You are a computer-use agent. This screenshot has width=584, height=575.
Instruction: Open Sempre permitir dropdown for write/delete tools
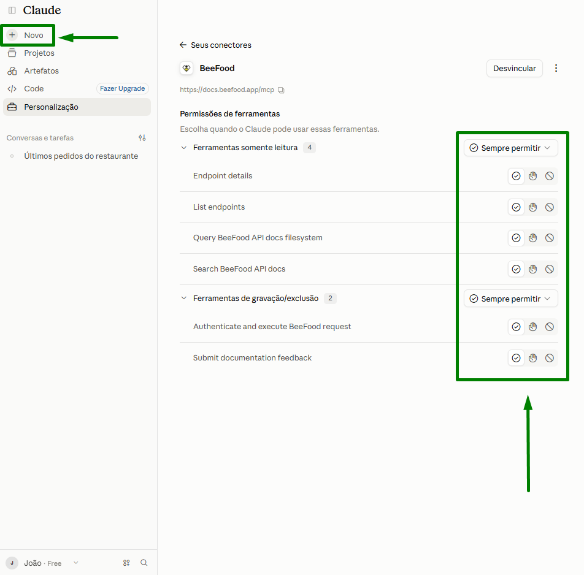tap(510, 299)
